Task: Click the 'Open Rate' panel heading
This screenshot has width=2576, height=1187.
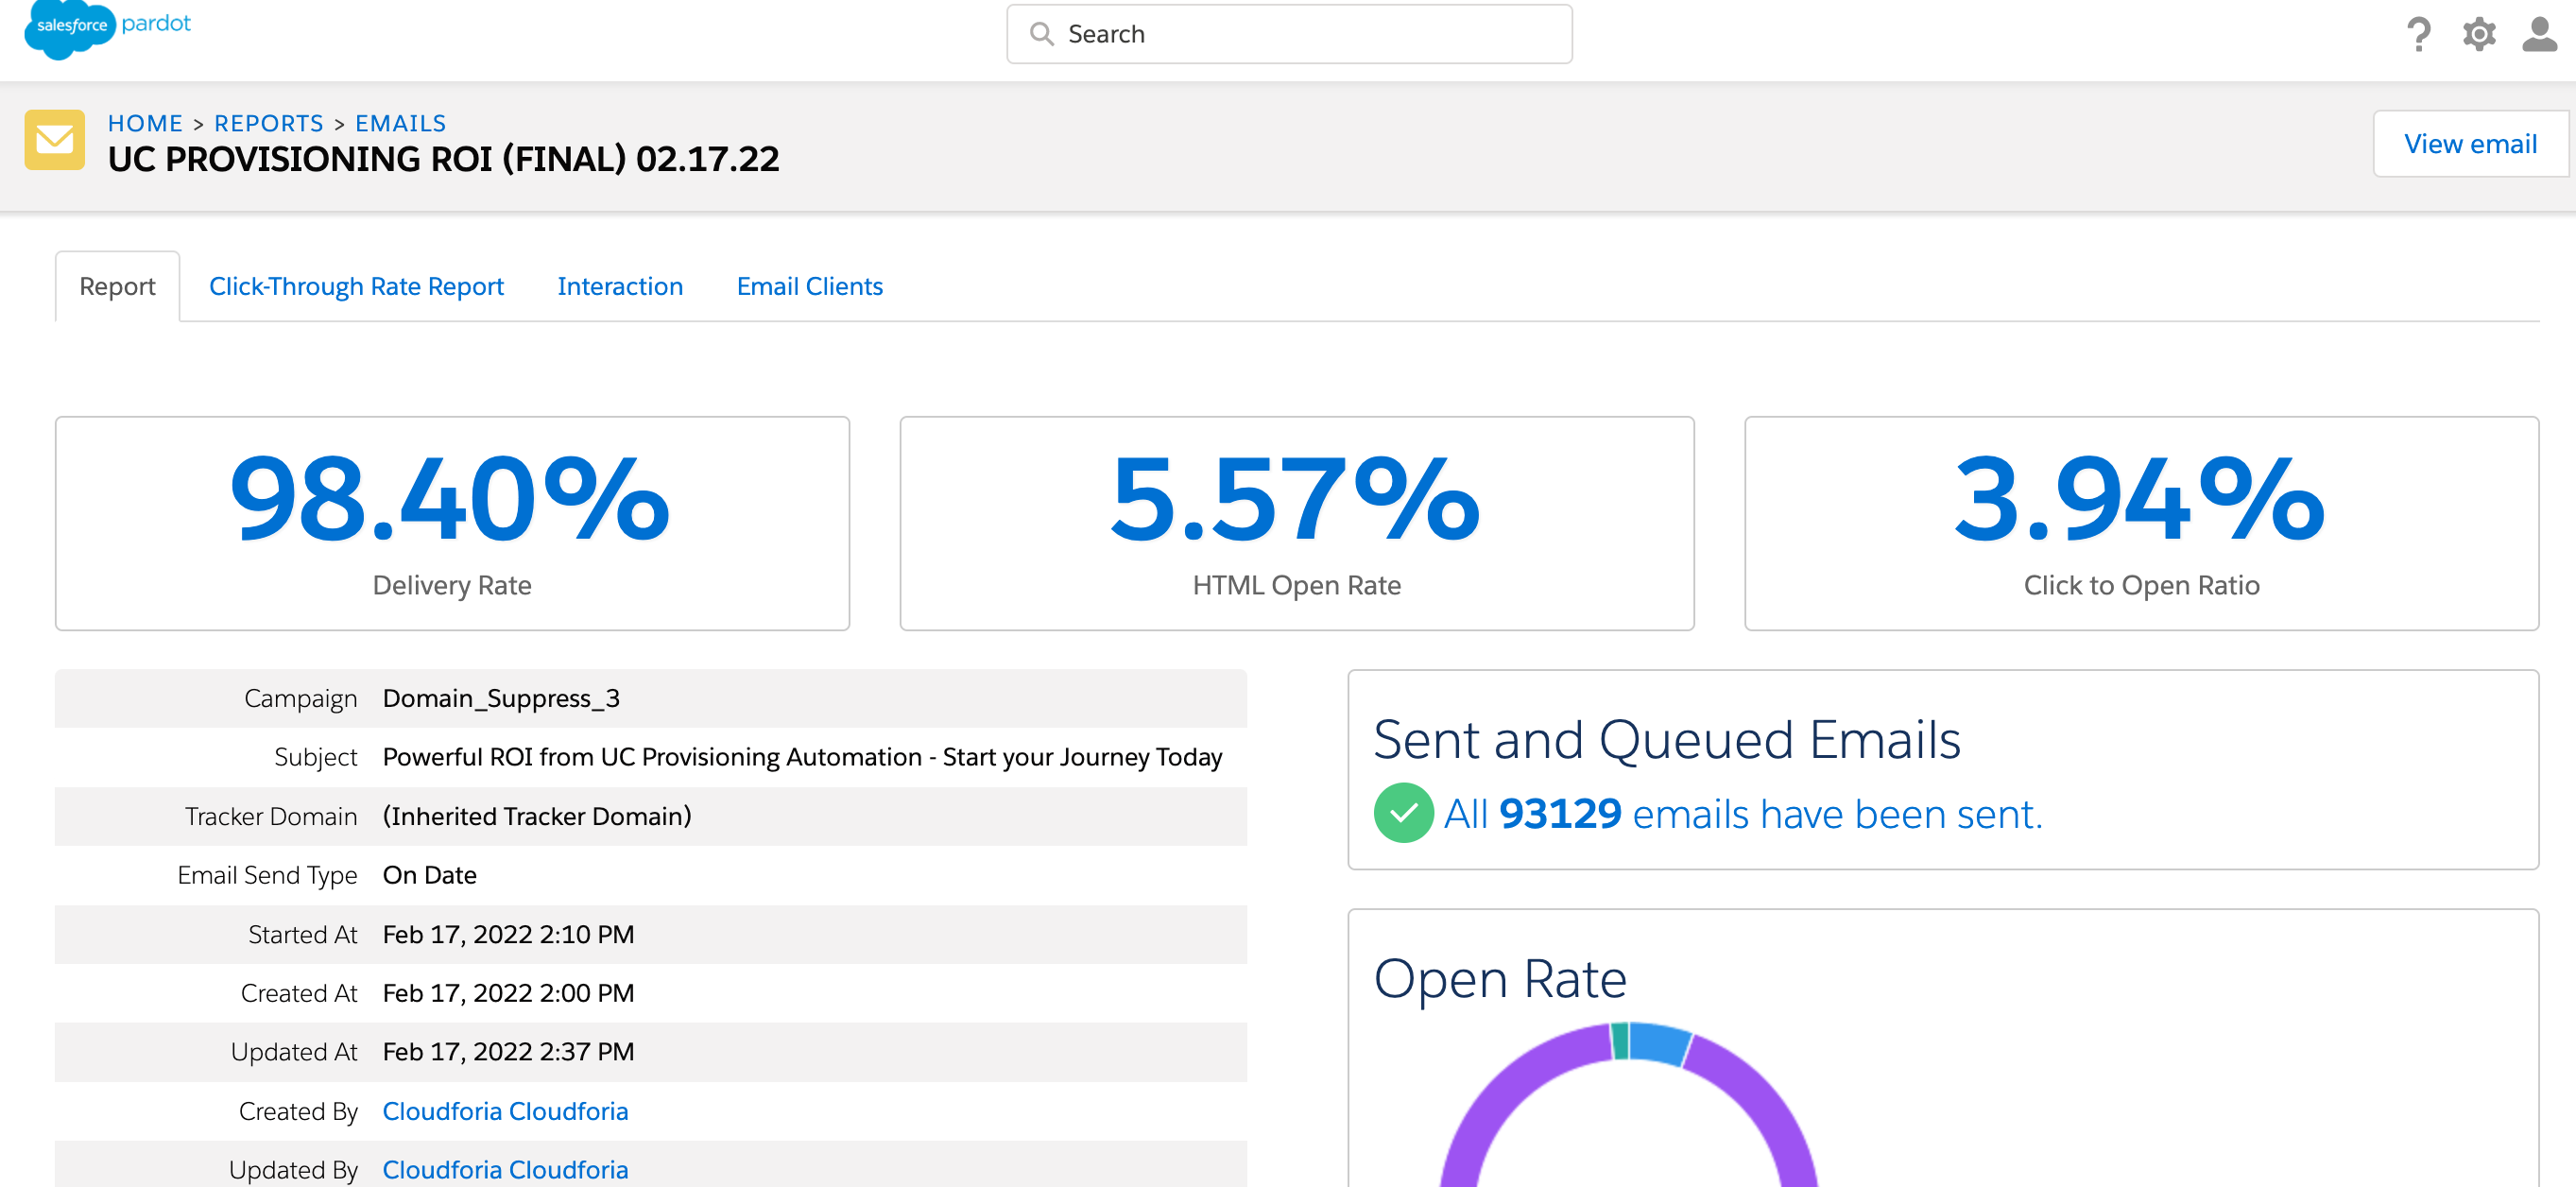Action: [1500, 979]
